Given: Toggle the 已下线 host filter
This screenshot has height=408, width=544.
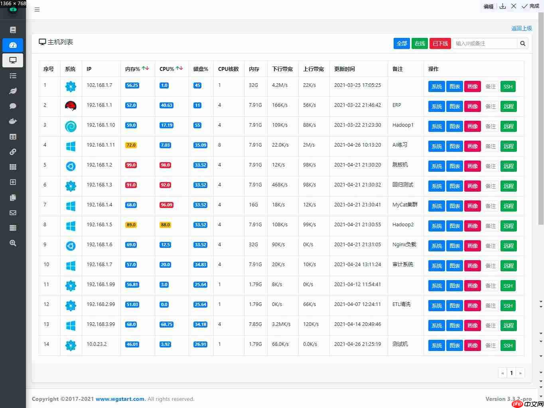Looking at the screenshot, I should coord(440,43).
